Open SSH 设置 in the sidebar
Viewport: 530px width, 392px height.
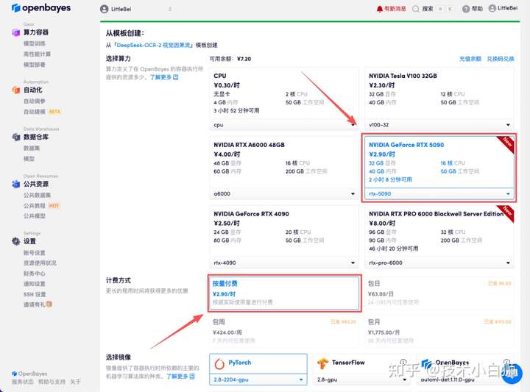pos(35,294)
